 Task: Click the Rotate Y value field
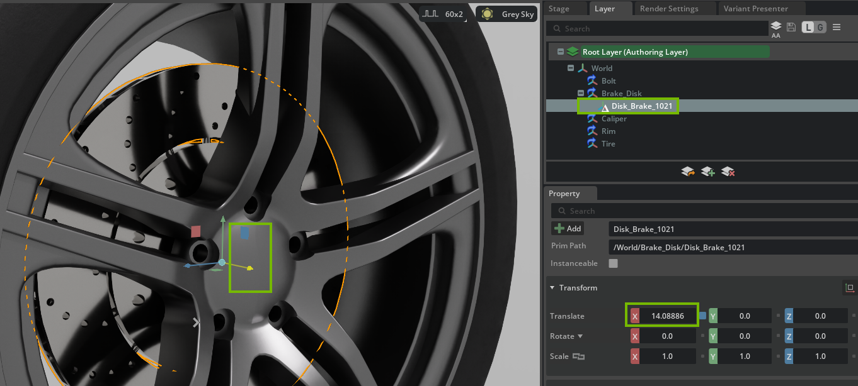coord(745,336)
